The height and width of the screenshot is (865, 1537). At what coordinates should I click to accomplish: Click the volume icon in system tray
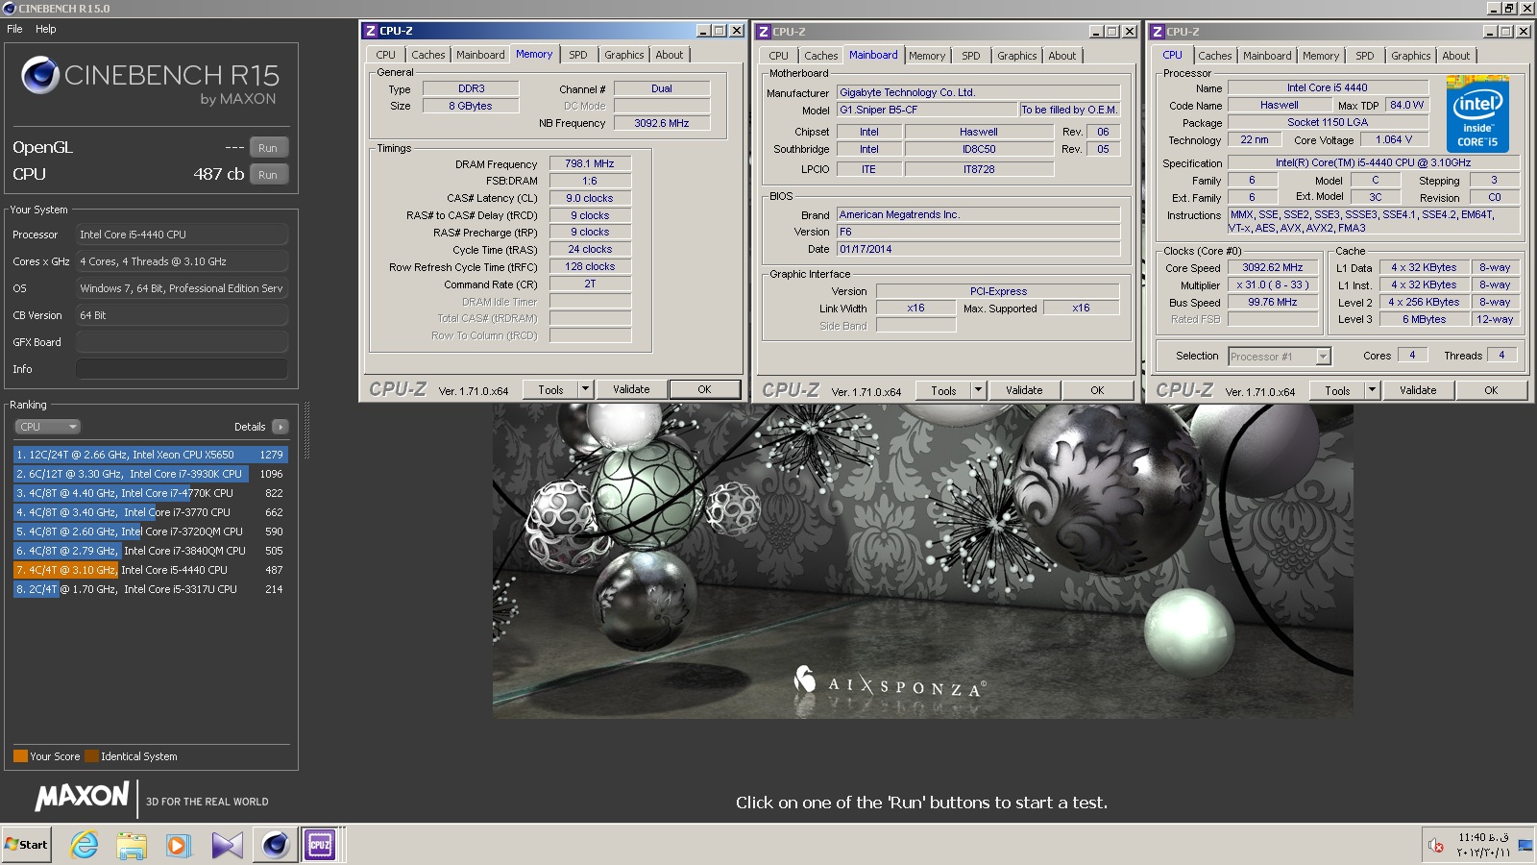(x=1436, y=845)
